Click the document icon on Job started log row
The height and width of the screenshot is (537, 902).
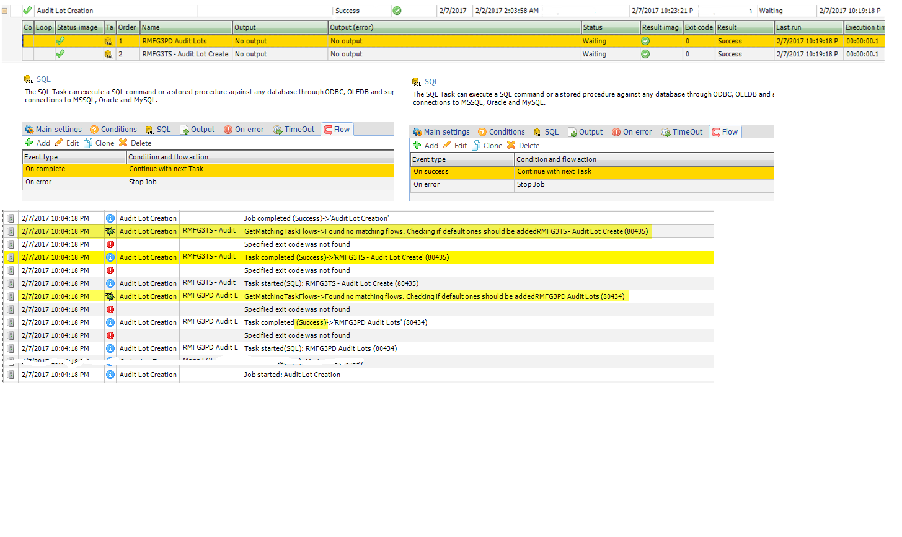click(11, 375)
